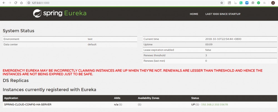Click 'Instances currently registered with Eureka' heading
278x112 pixels.
49,90
